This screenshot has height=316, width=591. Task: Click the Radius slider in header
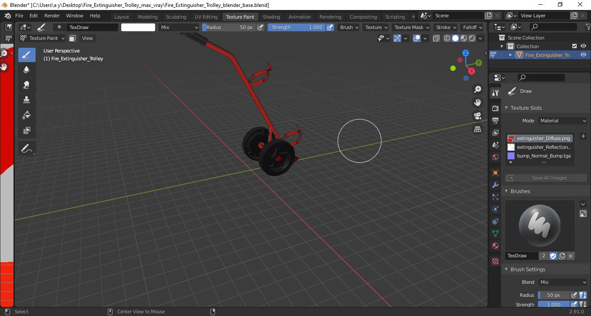click(229, 27)
